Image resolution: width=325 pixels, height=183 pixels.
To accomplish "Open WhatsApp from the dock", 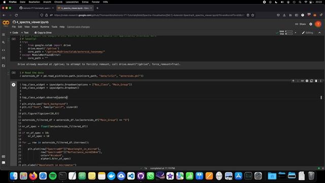I will [x=150, y=176].
